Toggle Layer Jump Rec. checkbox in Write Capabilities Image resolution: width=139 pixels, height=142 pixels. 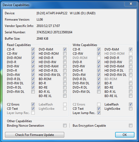pyautogui.click(x=99, y=113)
